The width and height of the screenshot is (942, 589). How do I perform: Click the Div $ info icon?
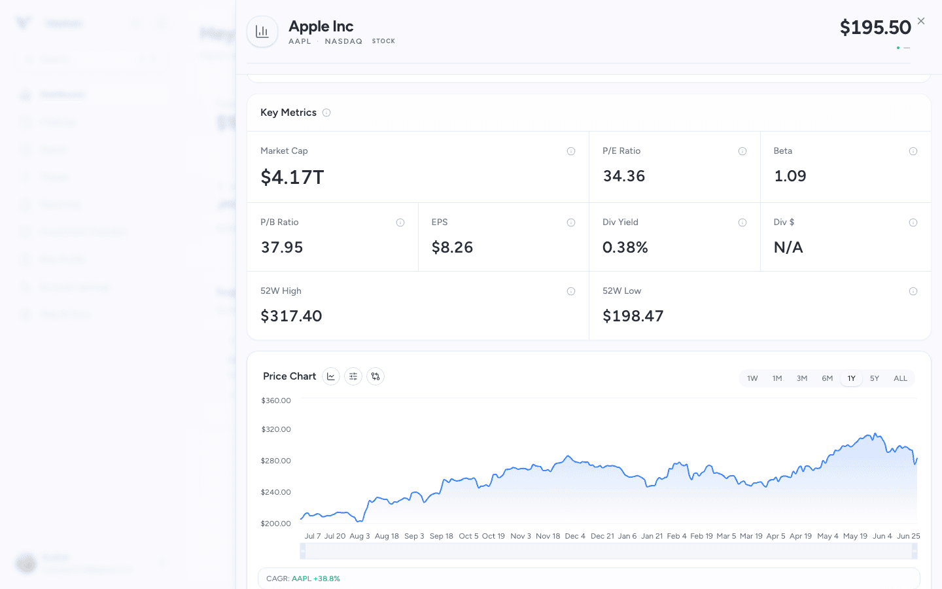[x=913, y=223]
